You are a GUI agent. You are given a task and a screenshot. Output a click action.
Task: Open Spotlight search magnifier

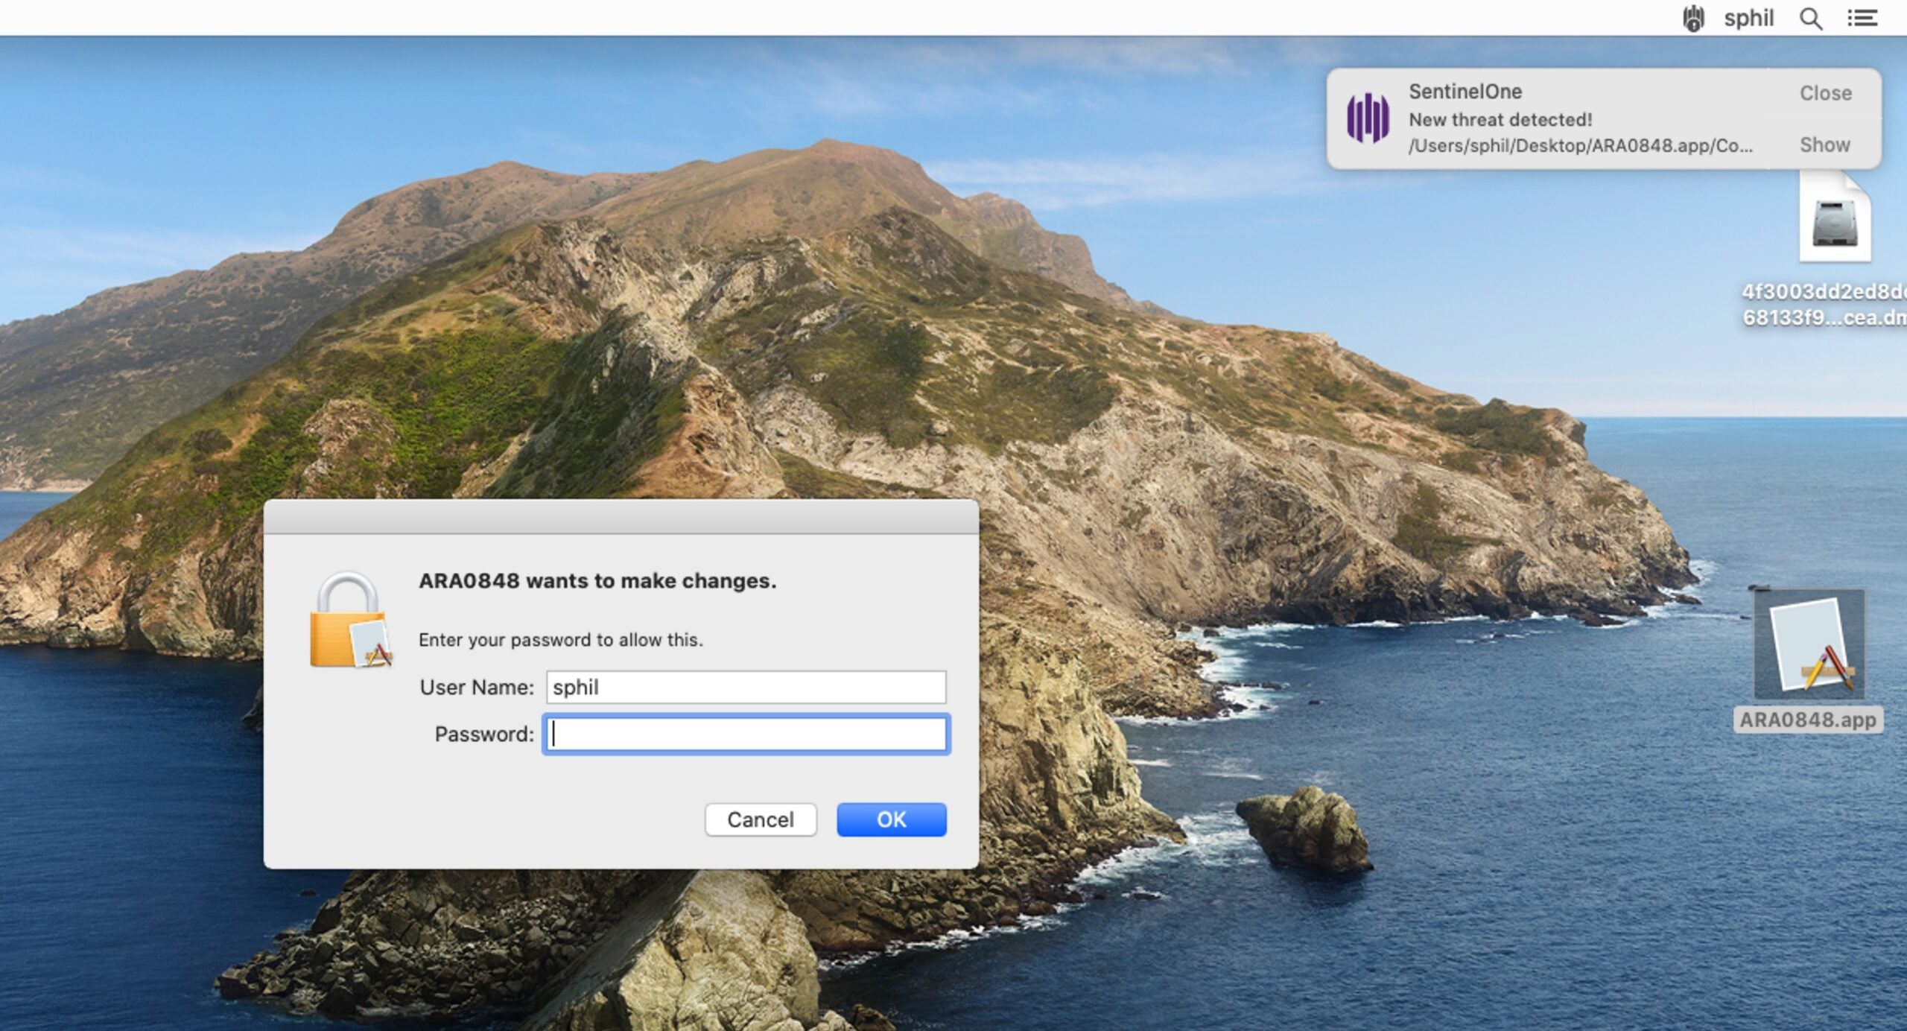[x=1811, y=18]
